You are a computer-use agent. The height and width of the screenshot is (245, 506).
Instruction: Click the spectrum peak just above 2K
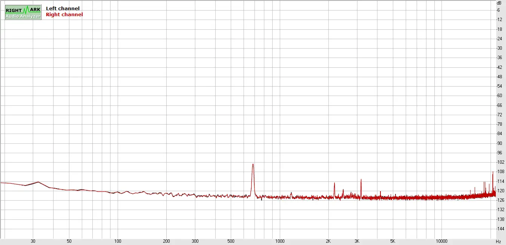[x=334, y=184]
